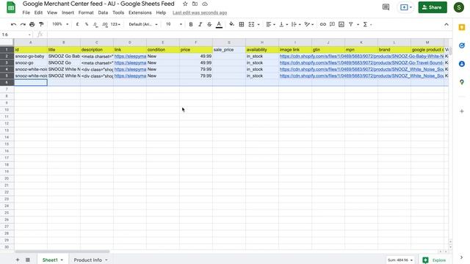Open borders menu
The width and height of the screenshot is (470, 264).
(242, 24)
